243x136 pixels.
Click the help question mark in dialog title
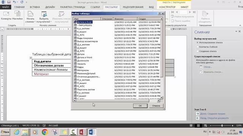[159, 14]
